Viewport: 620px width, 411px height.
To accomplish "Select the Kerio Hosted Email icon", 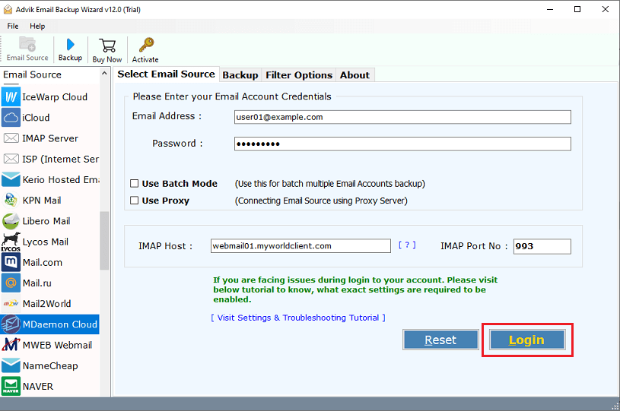I will pos(11,179).
